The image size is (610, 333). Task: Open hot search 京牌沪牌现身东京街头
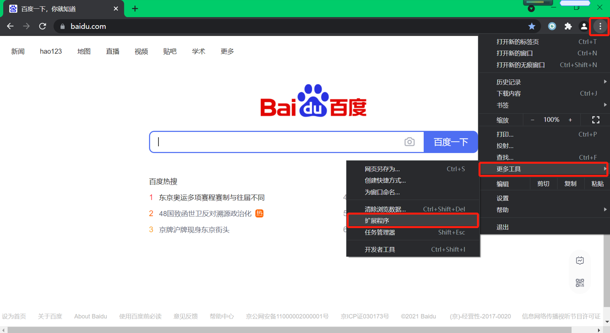tap(194, 230)
